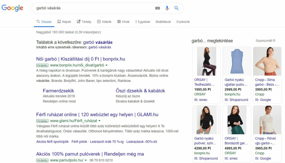The image size is (285, 163).
Task: Open 'ORSAY | Testhezálló' product title
Action: coord(204,82)
